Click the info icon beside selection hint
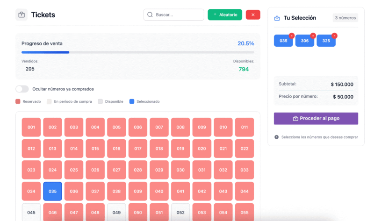This screenshot has height=221, width=374. click(x=276, y=137)
